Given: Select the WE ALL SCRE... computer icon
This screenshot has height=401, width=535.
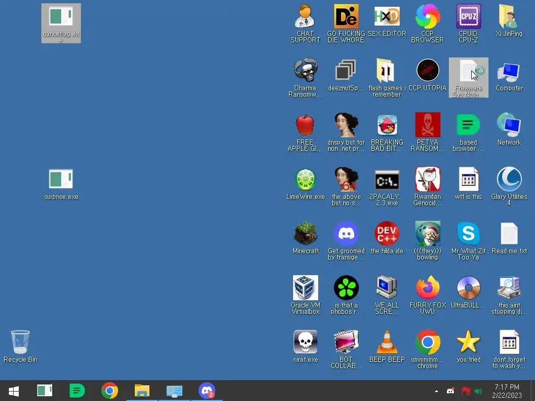Looking at the screenshot, I should point(387,294).
